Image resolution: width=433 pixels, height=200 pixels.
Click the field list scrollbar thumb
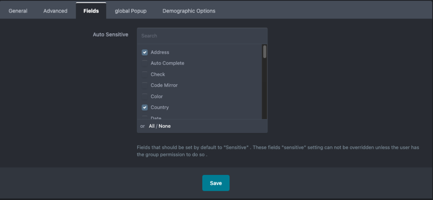tap(265, 52)
